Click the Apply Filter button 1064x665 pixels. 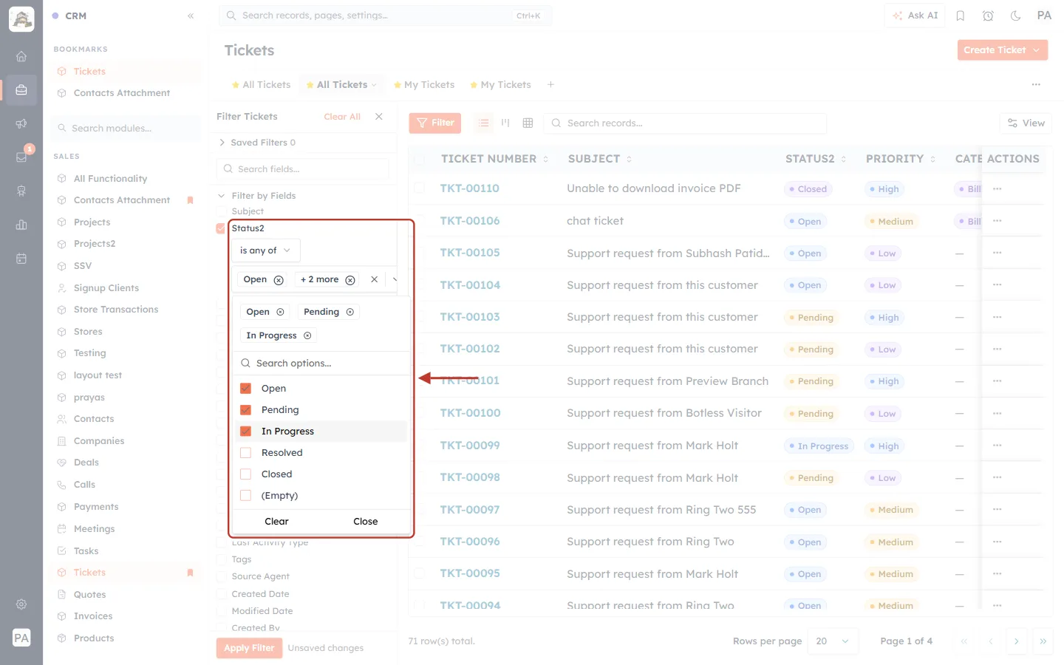pos(249,648)
